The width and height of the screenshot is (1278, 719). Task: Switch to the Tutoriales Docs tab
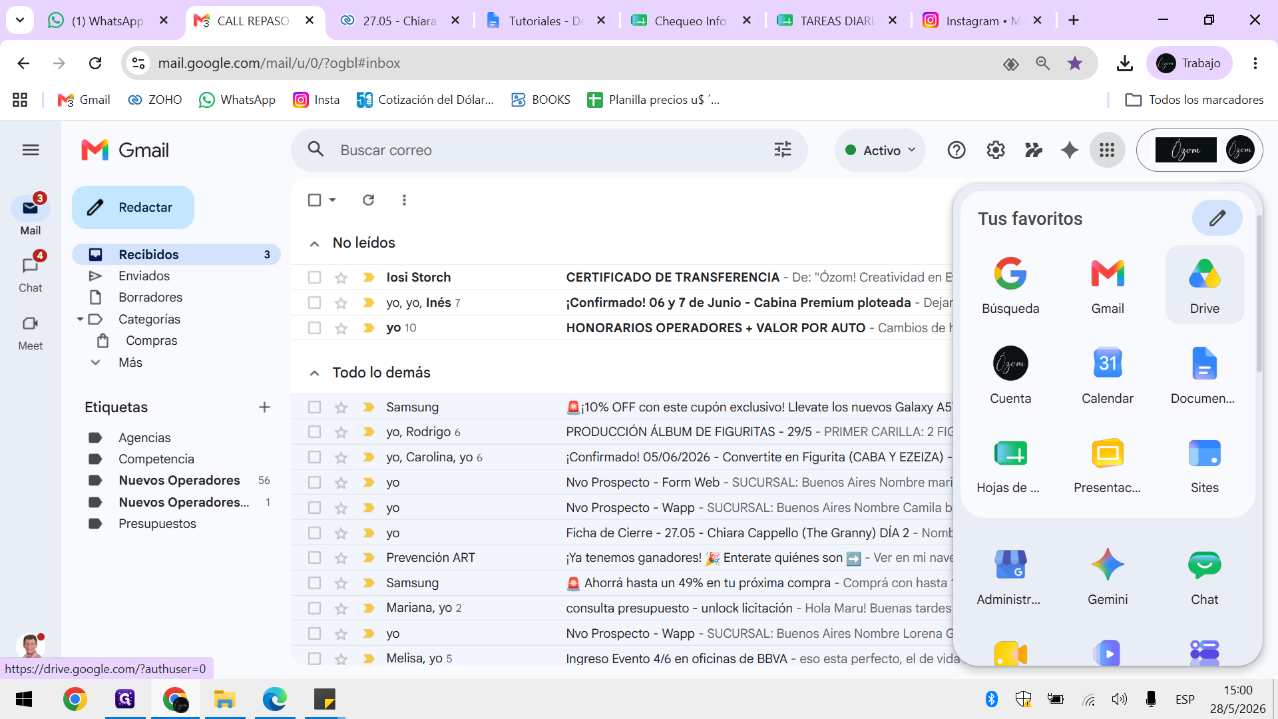coord(546,21)
